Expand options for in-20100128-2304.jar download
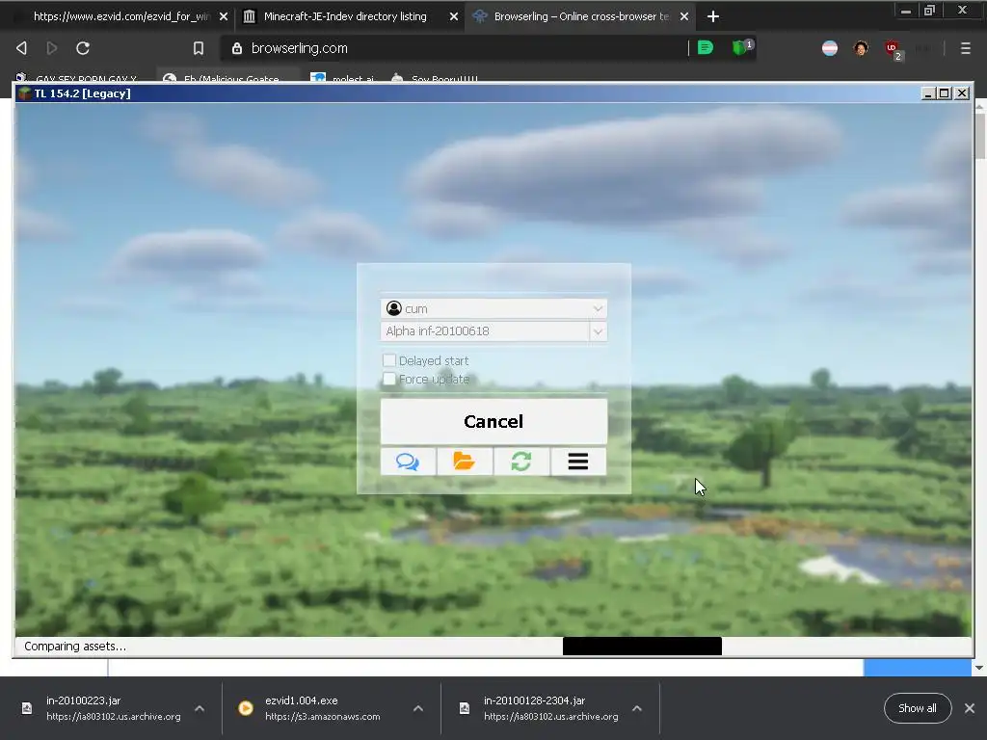Screen dimensions: 987x740 (637, 708)
